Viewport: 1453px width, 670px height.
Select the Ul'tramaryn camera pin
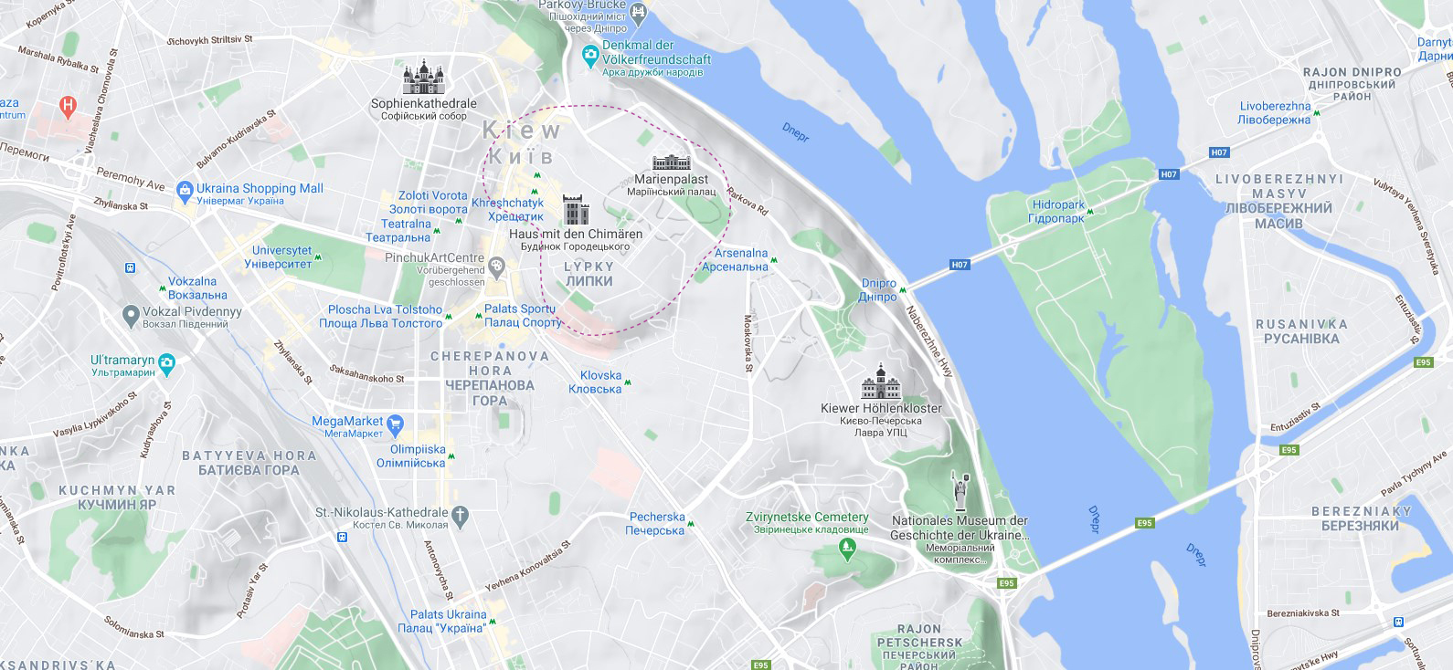pos(166,365)
